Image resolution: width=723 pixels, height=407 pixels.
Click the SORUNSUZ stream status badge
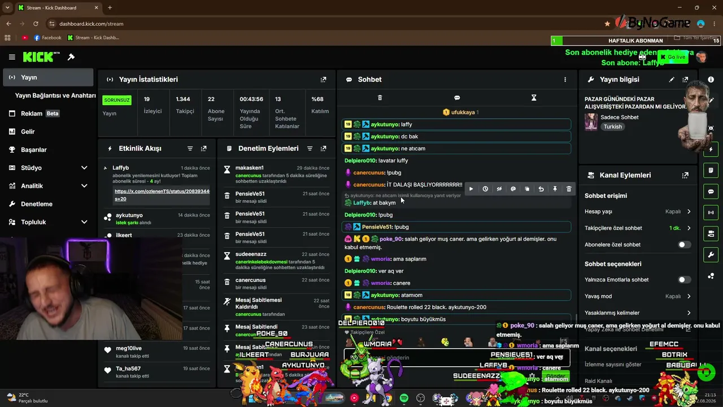(117, 100)
